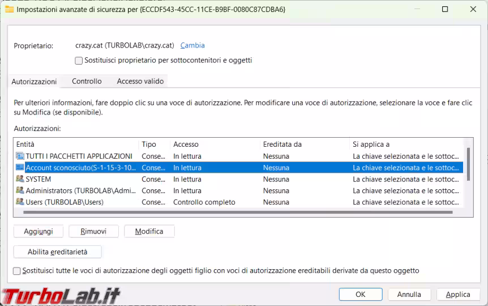The image size is (488, 306).
Task: Switch to the Controllo tab
Action: click(87, 81)
